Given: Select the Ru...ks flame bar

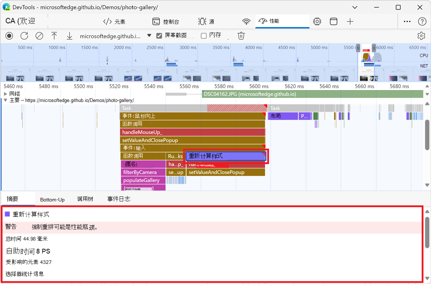Looking at the screenshot, I should [176, 156].
